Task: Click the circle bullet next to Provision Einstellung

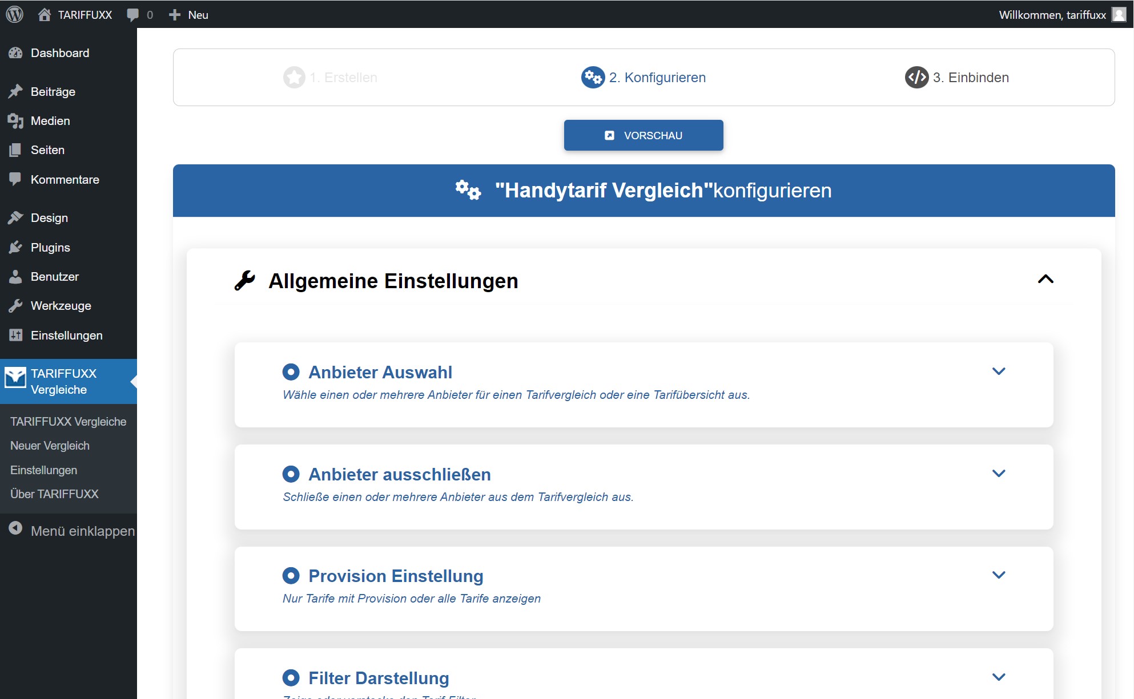Action: coord(291,575)
